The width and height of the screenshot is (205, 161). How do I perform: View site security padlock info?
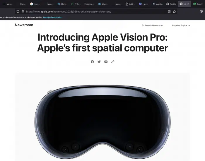23,11
